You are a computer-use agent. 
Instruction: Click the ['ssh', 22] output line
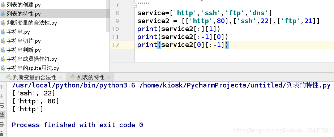(x=34, y=93)
